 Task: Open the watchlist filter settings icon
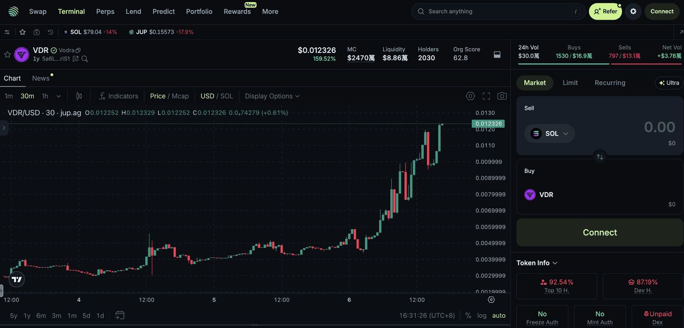click(7, 32)
